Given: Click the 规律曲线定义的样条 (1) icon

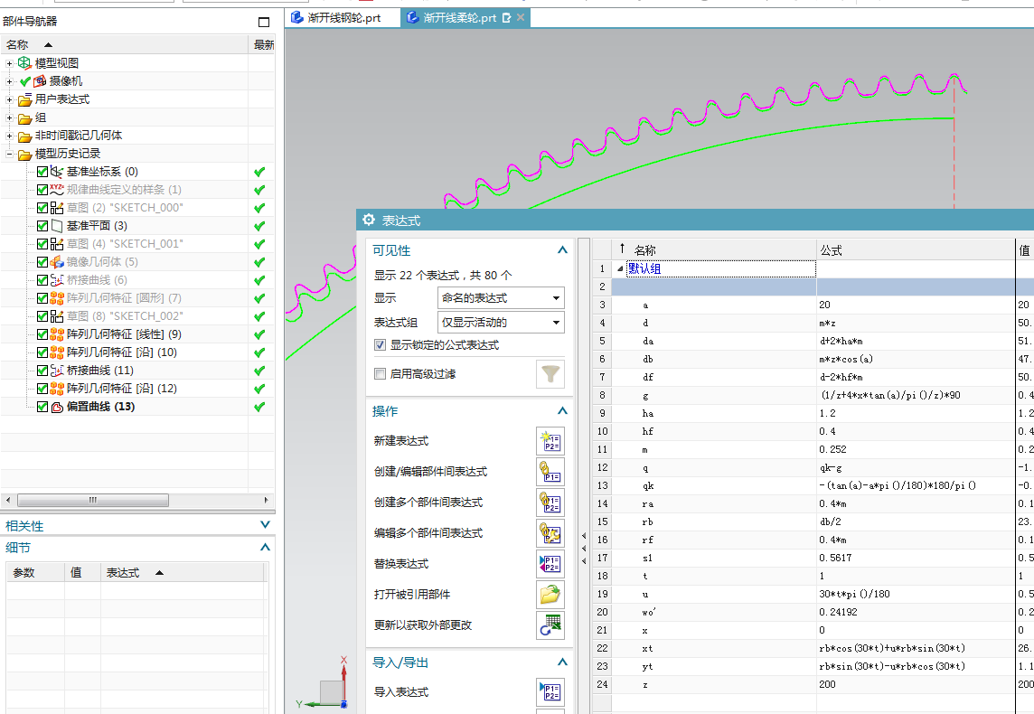Looking at the screenshot, I should coord(57,189).
